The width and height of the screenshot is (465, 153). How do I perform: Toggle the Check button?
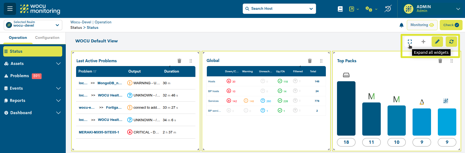point(451,25)
